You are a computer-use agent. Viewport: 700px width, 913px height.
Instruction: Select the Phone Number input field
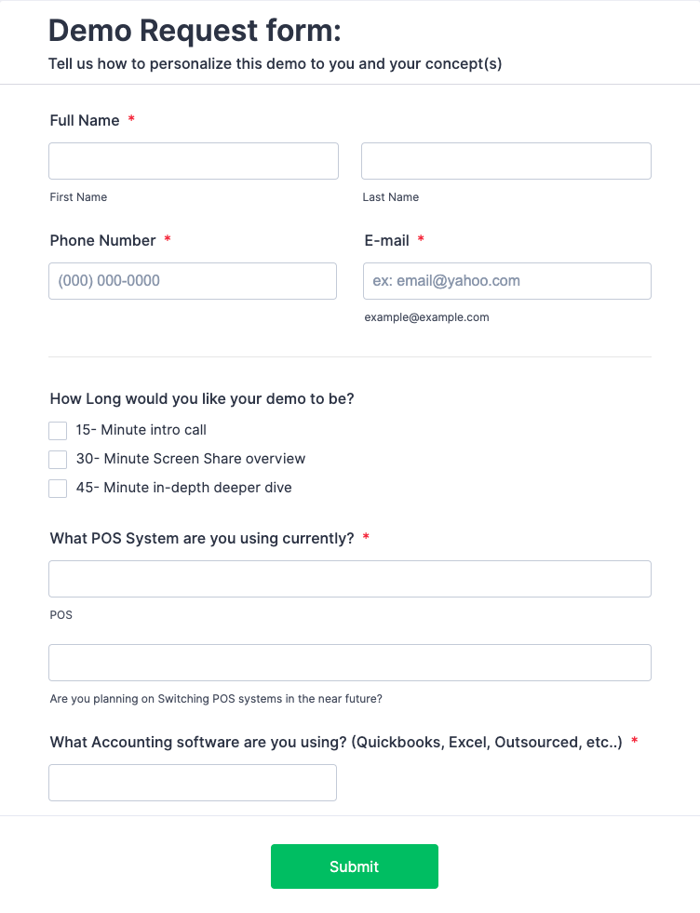193,281
